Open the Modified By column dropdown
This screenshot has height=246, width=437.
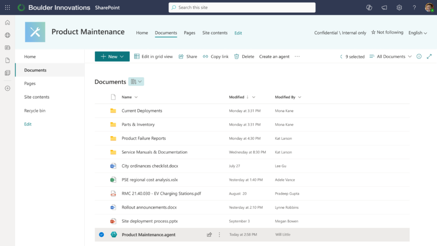300,97
